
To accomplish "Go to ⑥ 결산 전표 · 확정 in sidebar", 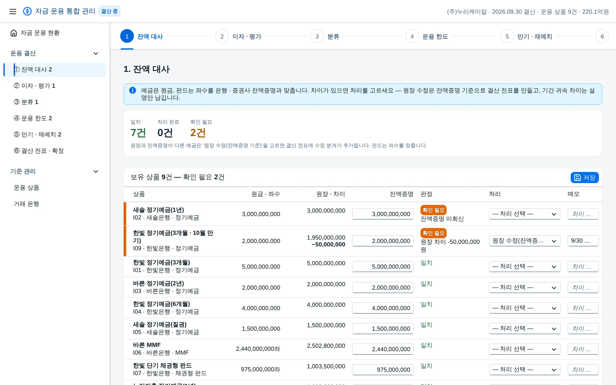I will [55, 151].
